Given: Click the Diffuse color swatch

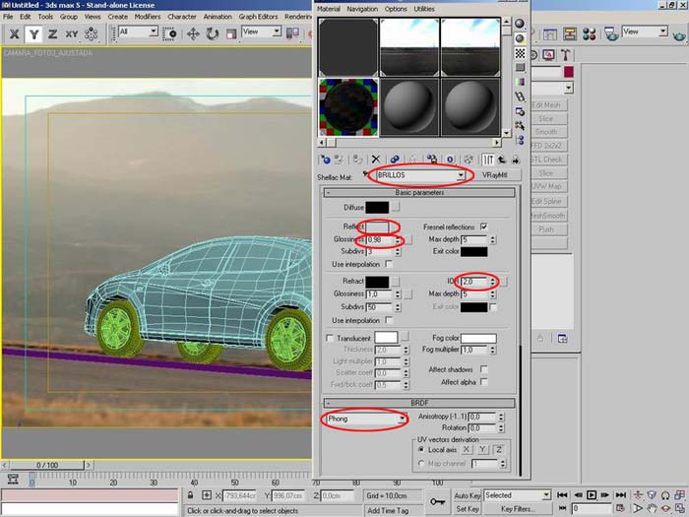Looking at the screenshot, I should coord(378,208).
